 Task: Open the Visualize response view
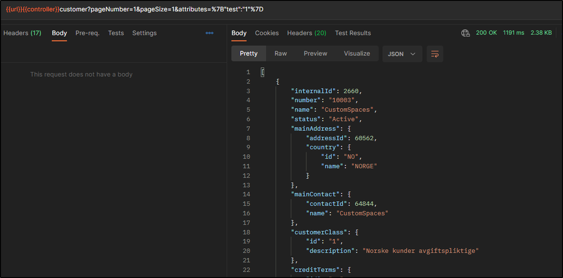pyautogui.click(x=357, y=54)
